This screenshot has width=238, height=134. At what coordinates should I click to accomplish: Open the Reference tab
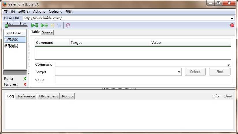27,96
